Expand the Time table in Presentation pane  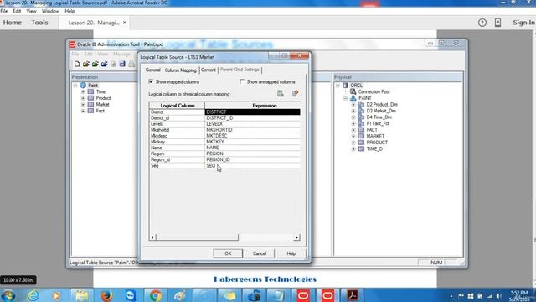click(83, 91)
